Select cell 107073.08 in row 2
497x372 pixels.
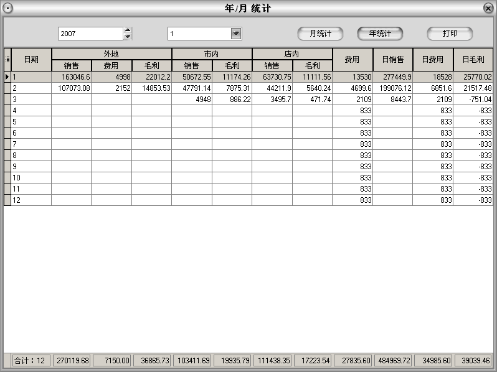pos(72,88)
